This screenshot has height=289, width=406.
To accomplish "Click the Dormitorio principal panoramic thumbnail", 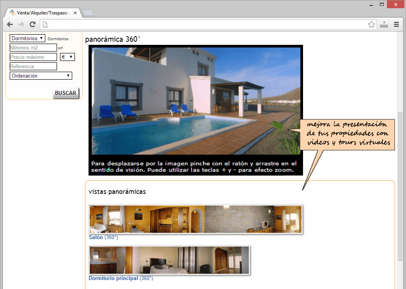I will click(169, 260).
